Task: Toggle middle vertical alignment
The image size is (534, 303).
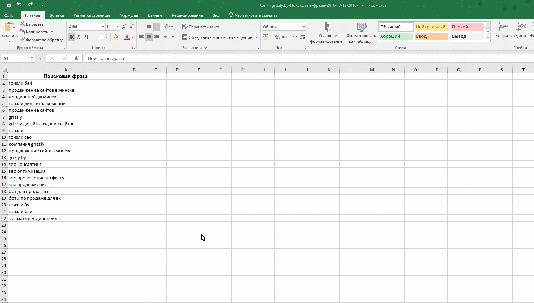Action: (149, 27)
